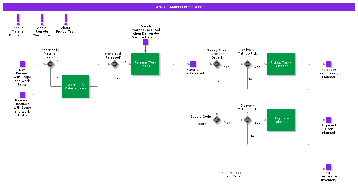The height and width of the screenshot is (185, 358).
Task: Click the Part demand in Inventory label
Action: (x=329, y=176)
